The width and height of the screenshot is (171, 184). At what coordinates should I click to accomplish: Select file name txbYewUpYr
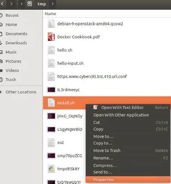pyautogui.click(x=69, y=182)
